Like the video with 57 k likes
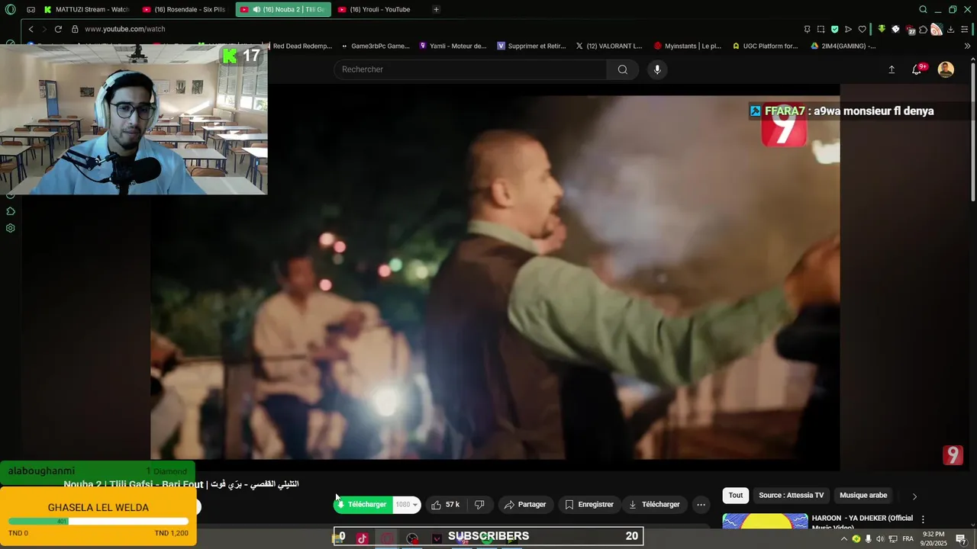The width and height of the screenshot is (977, 549). click(446, 505)
